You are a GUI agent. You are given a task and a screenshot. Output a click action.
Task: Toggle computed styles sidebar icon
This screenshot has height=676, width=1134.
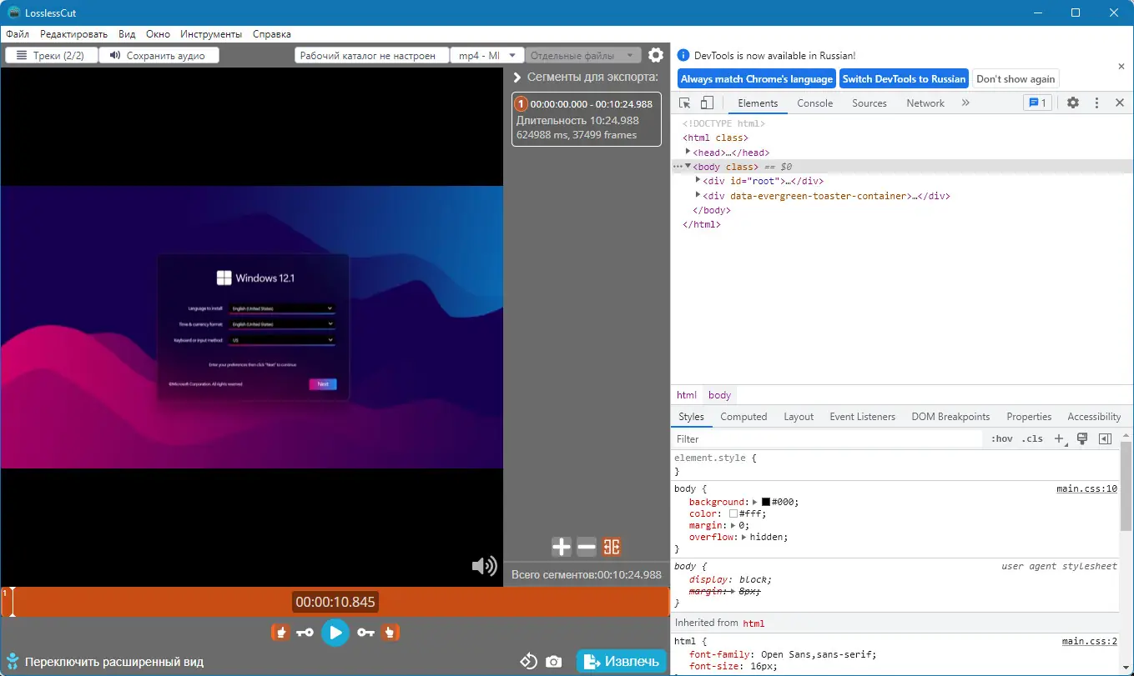tap(1106, 438)
